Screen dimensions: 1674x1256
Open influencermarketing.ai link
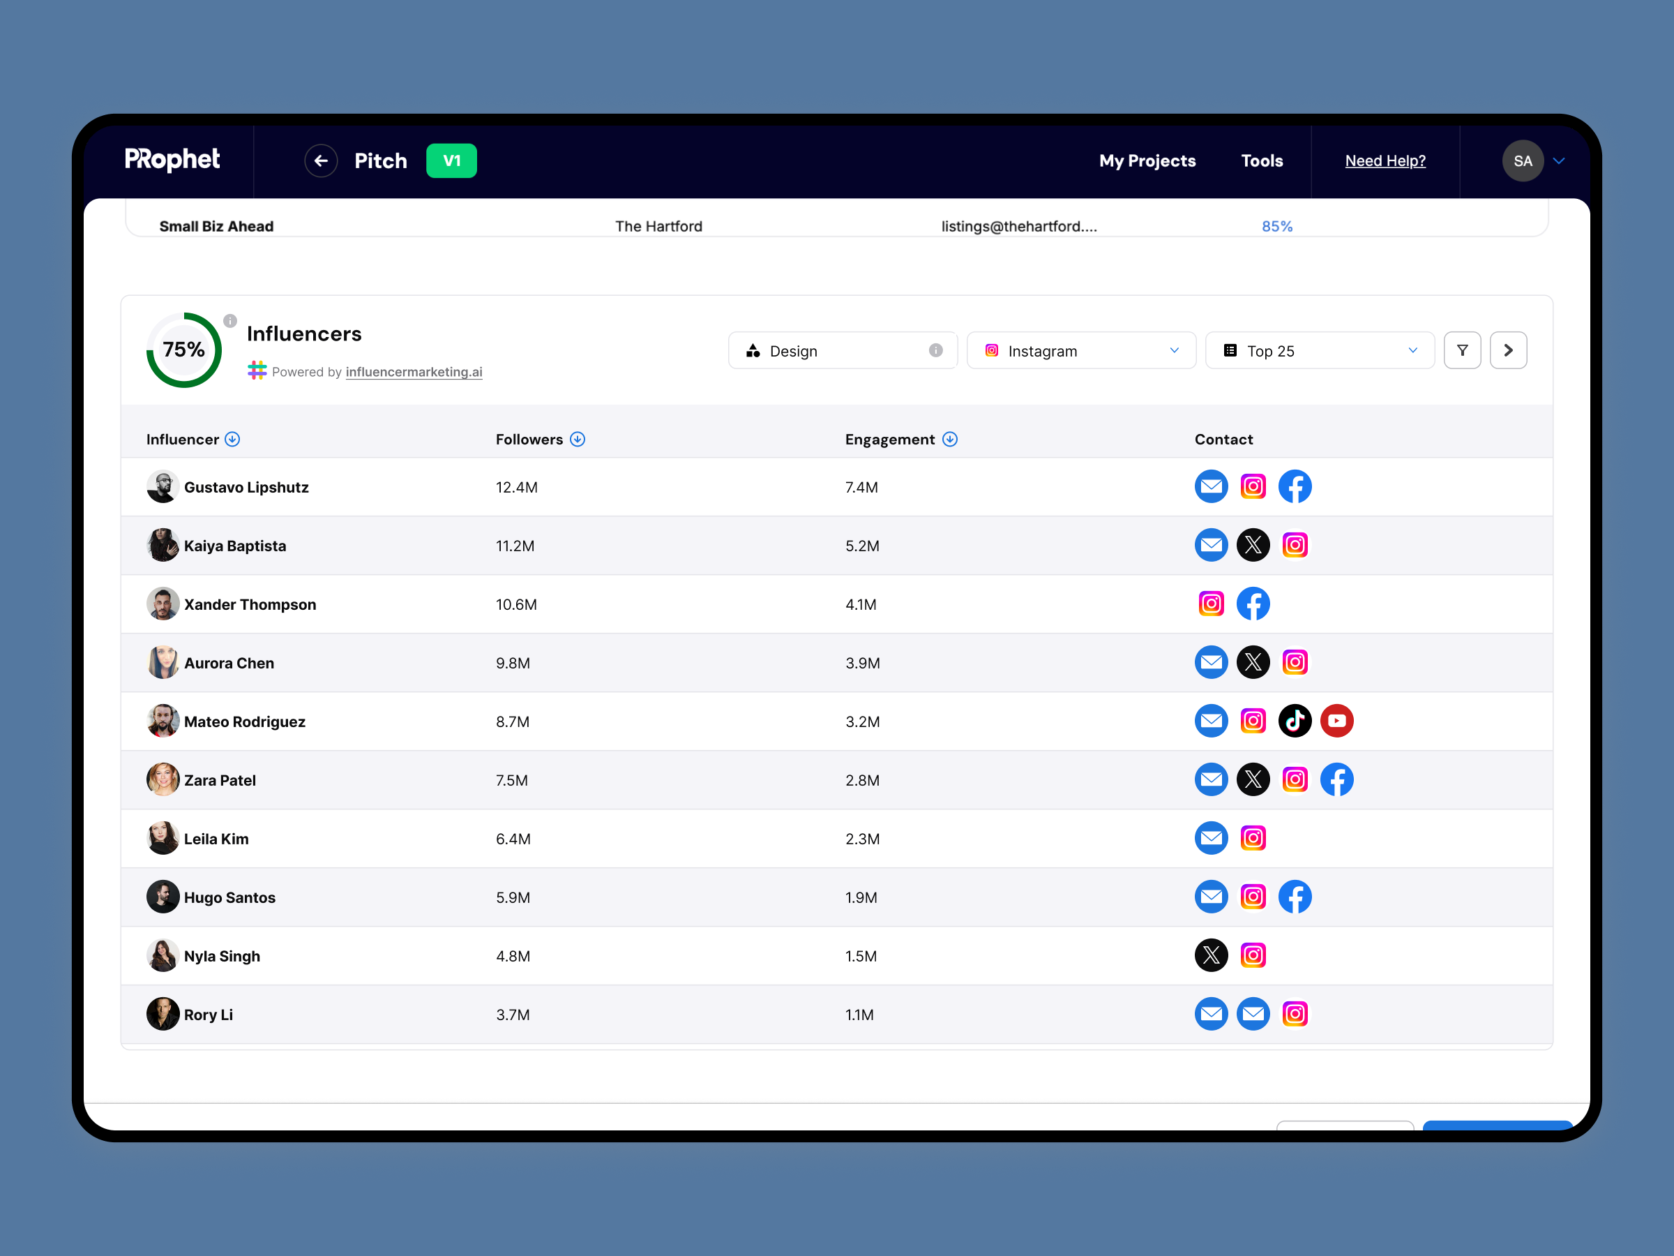[x=413, y=372]
